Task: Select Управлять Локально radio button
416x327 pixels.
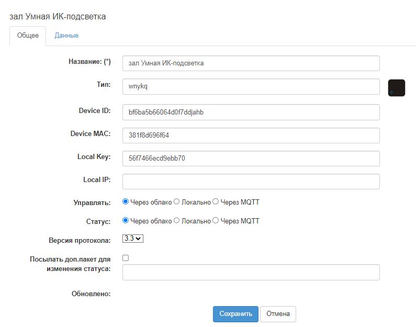Action: point(176,201)
